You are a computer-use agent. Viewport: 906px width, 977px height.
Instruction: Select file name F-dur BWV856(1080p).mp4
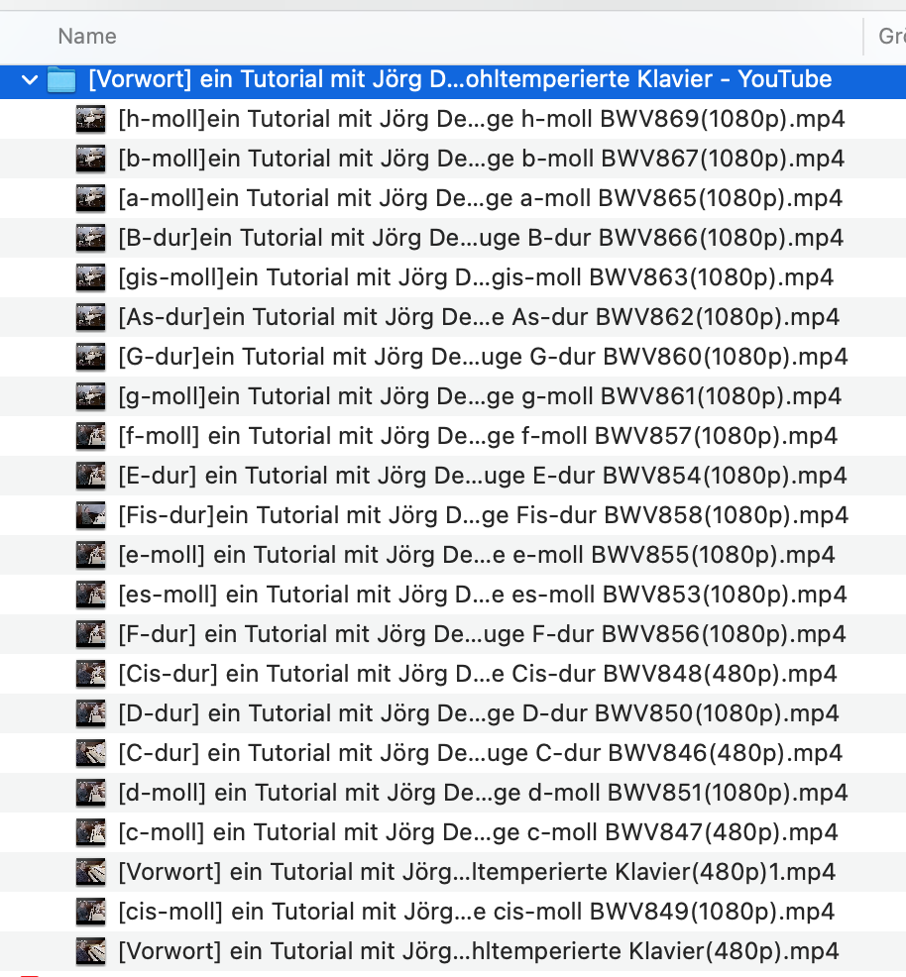pos(483,634)
